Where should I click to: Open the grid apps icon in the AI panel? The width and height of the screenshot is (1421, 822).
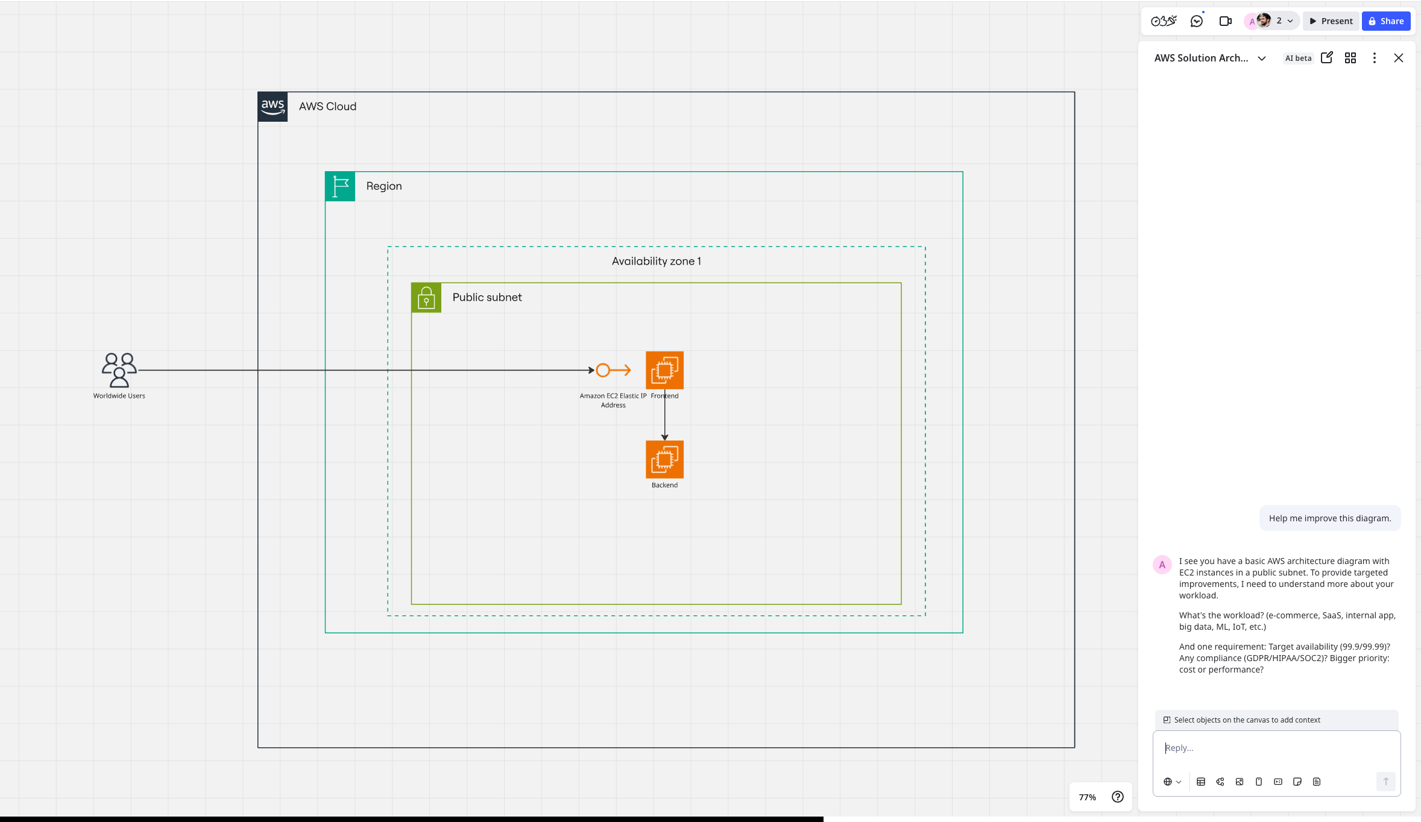coord(1350,58)
